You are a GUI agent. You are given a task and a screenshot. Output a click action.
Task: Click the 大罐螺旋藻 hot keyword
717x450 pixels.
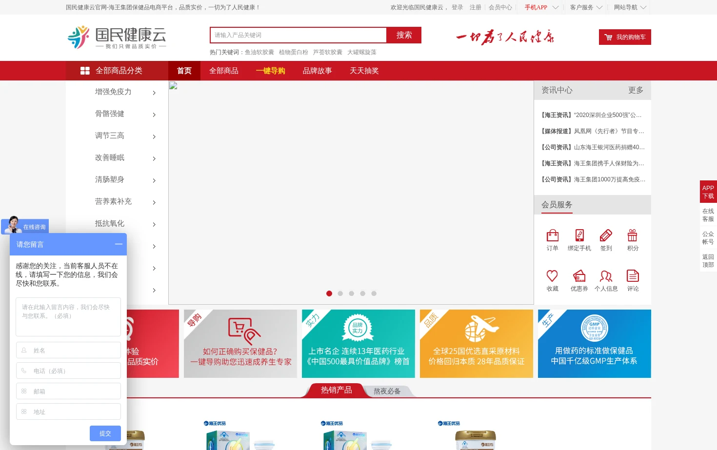(x=362, y=52)
